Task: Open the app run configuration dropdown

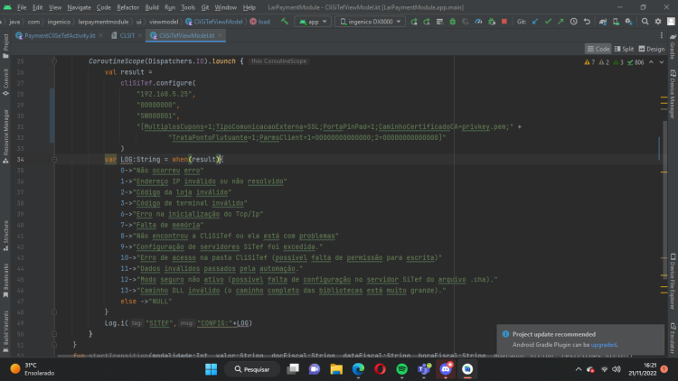Action: click(313, 22)
